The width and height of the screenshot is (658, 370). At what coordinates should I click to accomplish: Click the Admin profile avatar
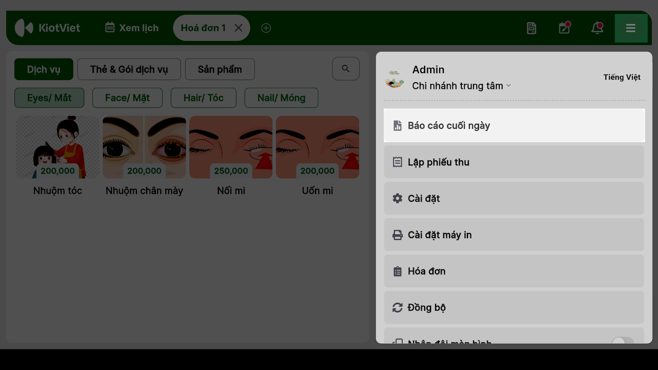395,78
